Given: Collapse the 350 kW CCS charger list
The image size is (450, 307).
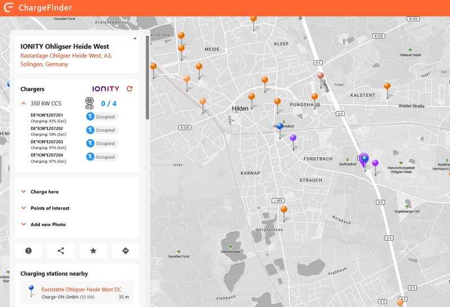Looking at the screenshot, I should (x=24, y=104).
